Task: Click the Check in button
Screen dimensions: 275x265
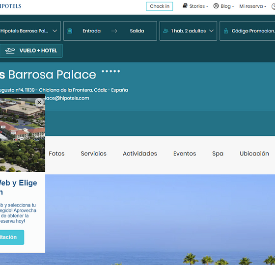Action: [x=160, y=6]
